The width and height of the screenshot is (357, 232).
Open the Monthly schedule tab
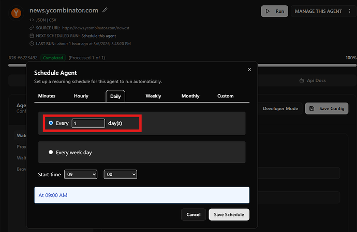tap(190, 96)
